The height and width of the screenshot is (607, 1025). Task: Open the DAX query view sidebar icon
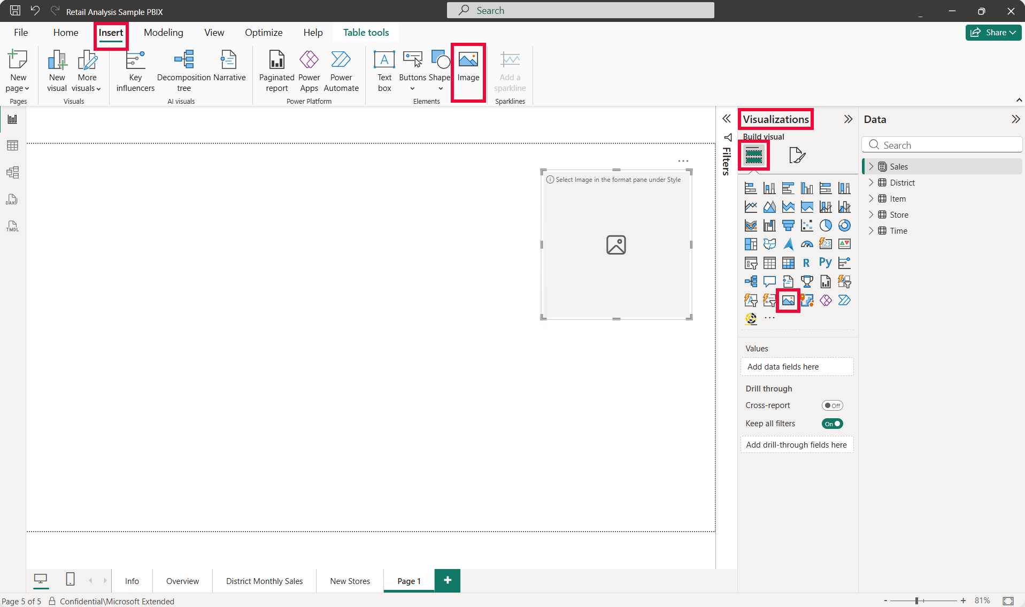point(12,199)
